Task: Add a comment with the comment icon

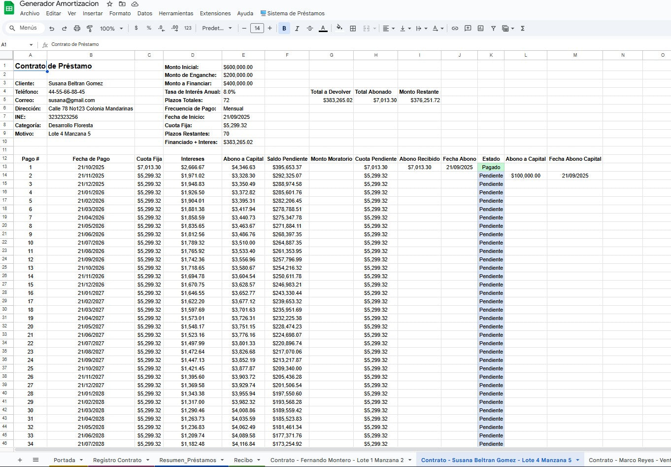Action: pyautogui.click(x=468, y=28)
